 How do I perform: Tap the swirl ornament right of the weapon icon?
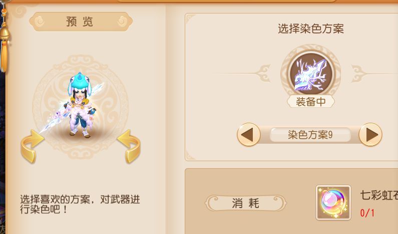click(x=359, y=73)
